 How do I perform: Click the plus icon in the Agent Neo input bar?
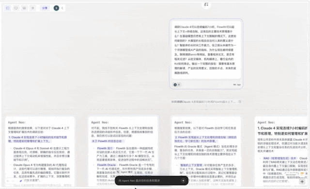(x=183, y=181)
